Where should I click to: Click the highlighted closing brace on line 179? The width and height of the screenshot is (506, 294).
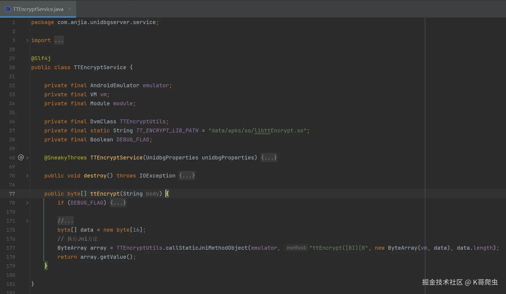(x=46, y=266)
